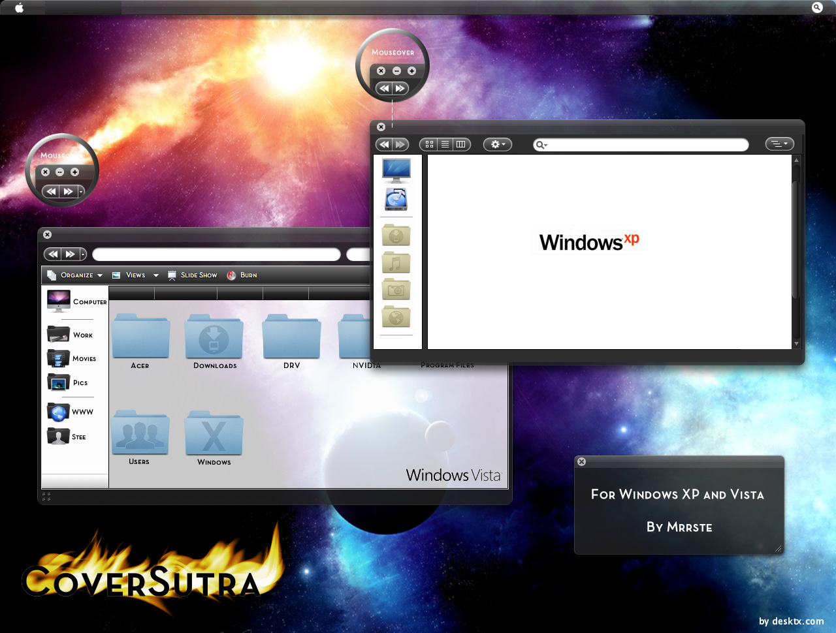Click the Vista window address bar
The image size is (836, 633).
coord(216,254)
